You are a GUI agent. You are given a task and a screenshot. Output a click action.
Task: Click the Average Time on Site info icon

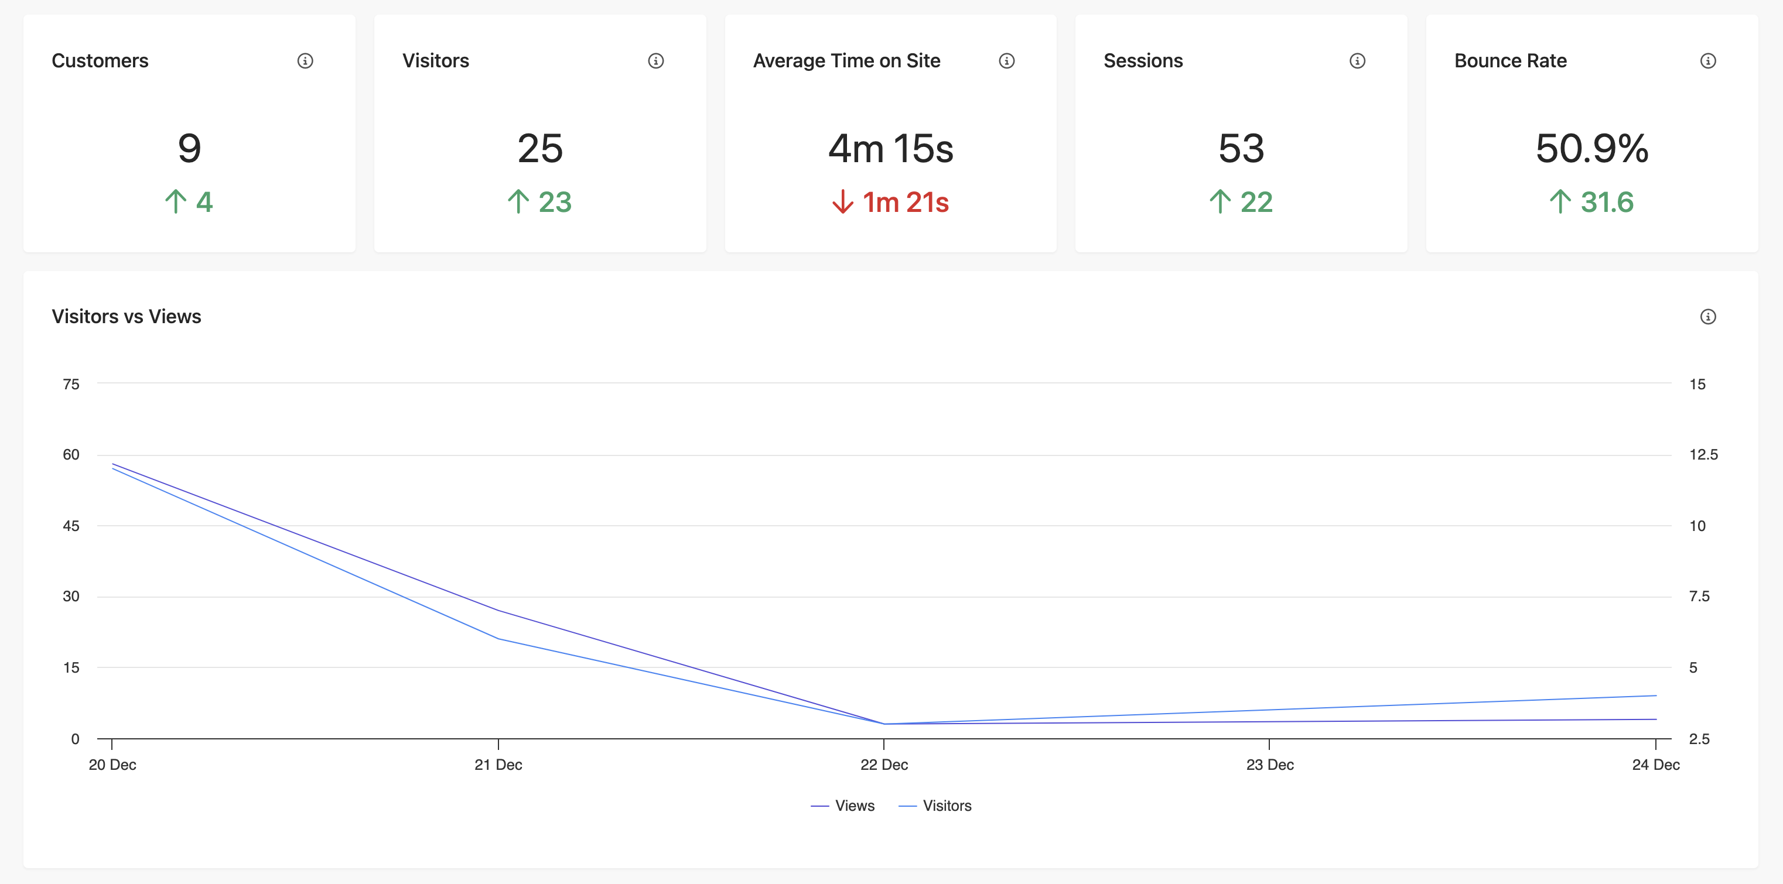tap(1006, 61)
